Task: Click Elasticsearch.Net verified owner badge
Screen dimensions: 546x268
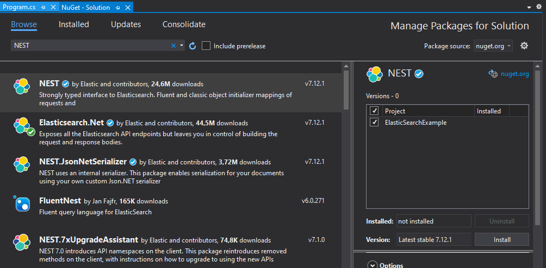Action: 110,123
